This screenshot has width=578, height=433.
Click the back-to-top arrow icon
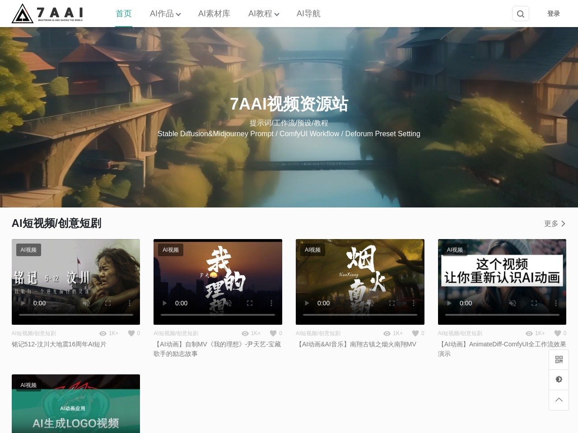559,400
